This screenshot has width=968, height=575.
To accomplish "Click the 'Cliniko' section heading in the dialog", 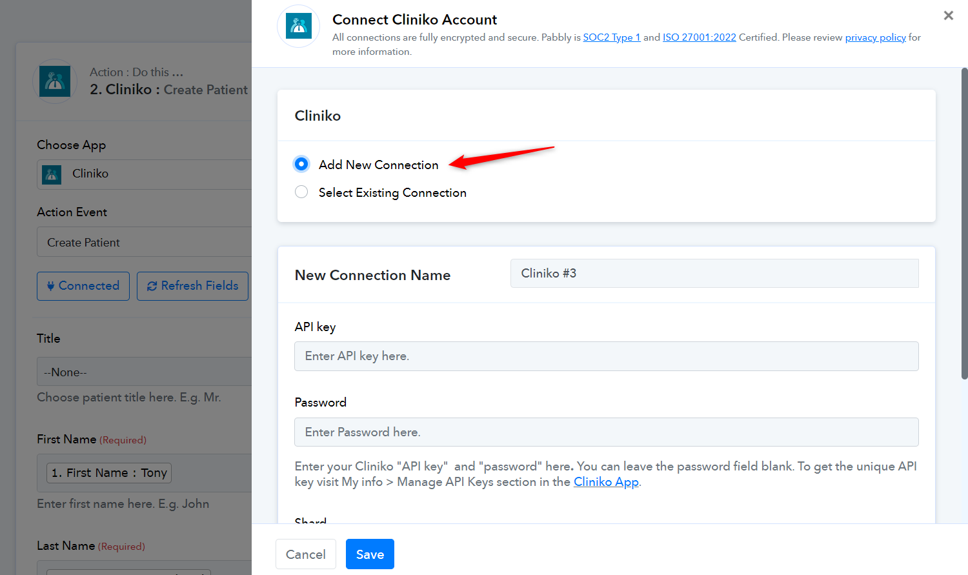I will 318,116.
